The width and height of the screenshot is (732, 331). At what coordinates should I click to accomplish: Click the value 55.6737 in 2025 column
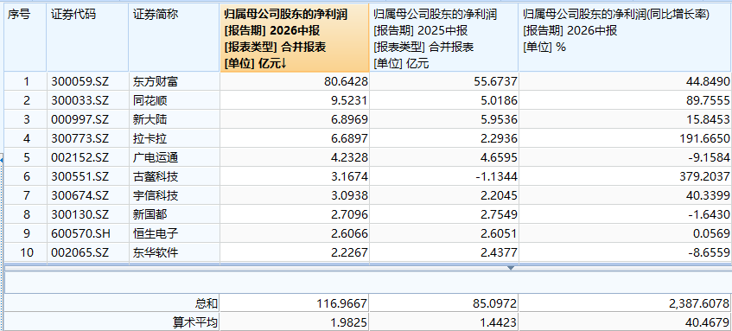point(444,82)
